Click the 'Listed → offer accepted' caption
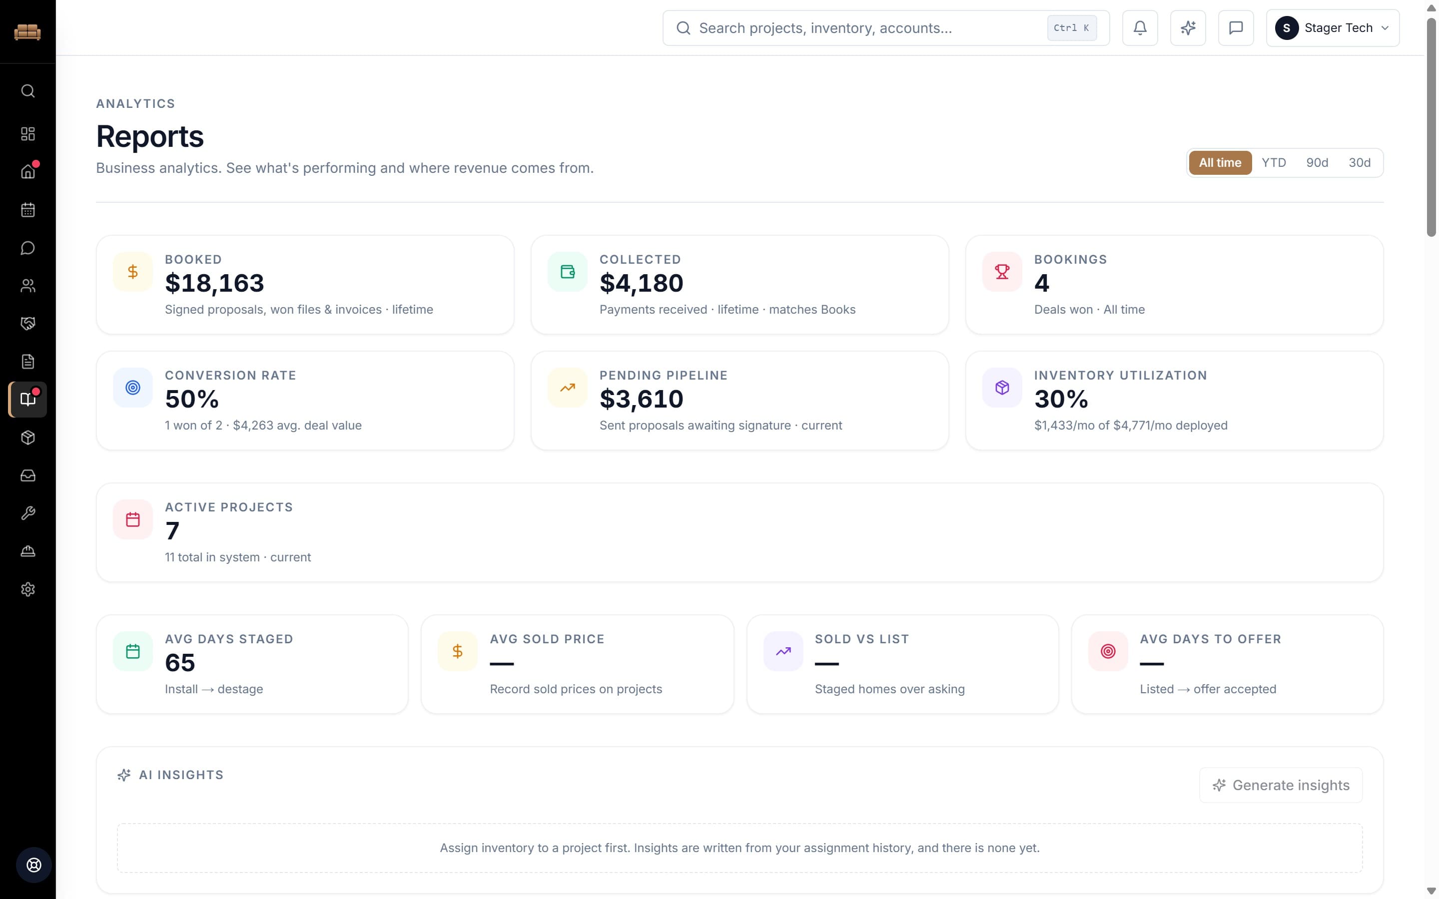The width and height of the screenshot is (1439, 899). [x=1208, y=689]
